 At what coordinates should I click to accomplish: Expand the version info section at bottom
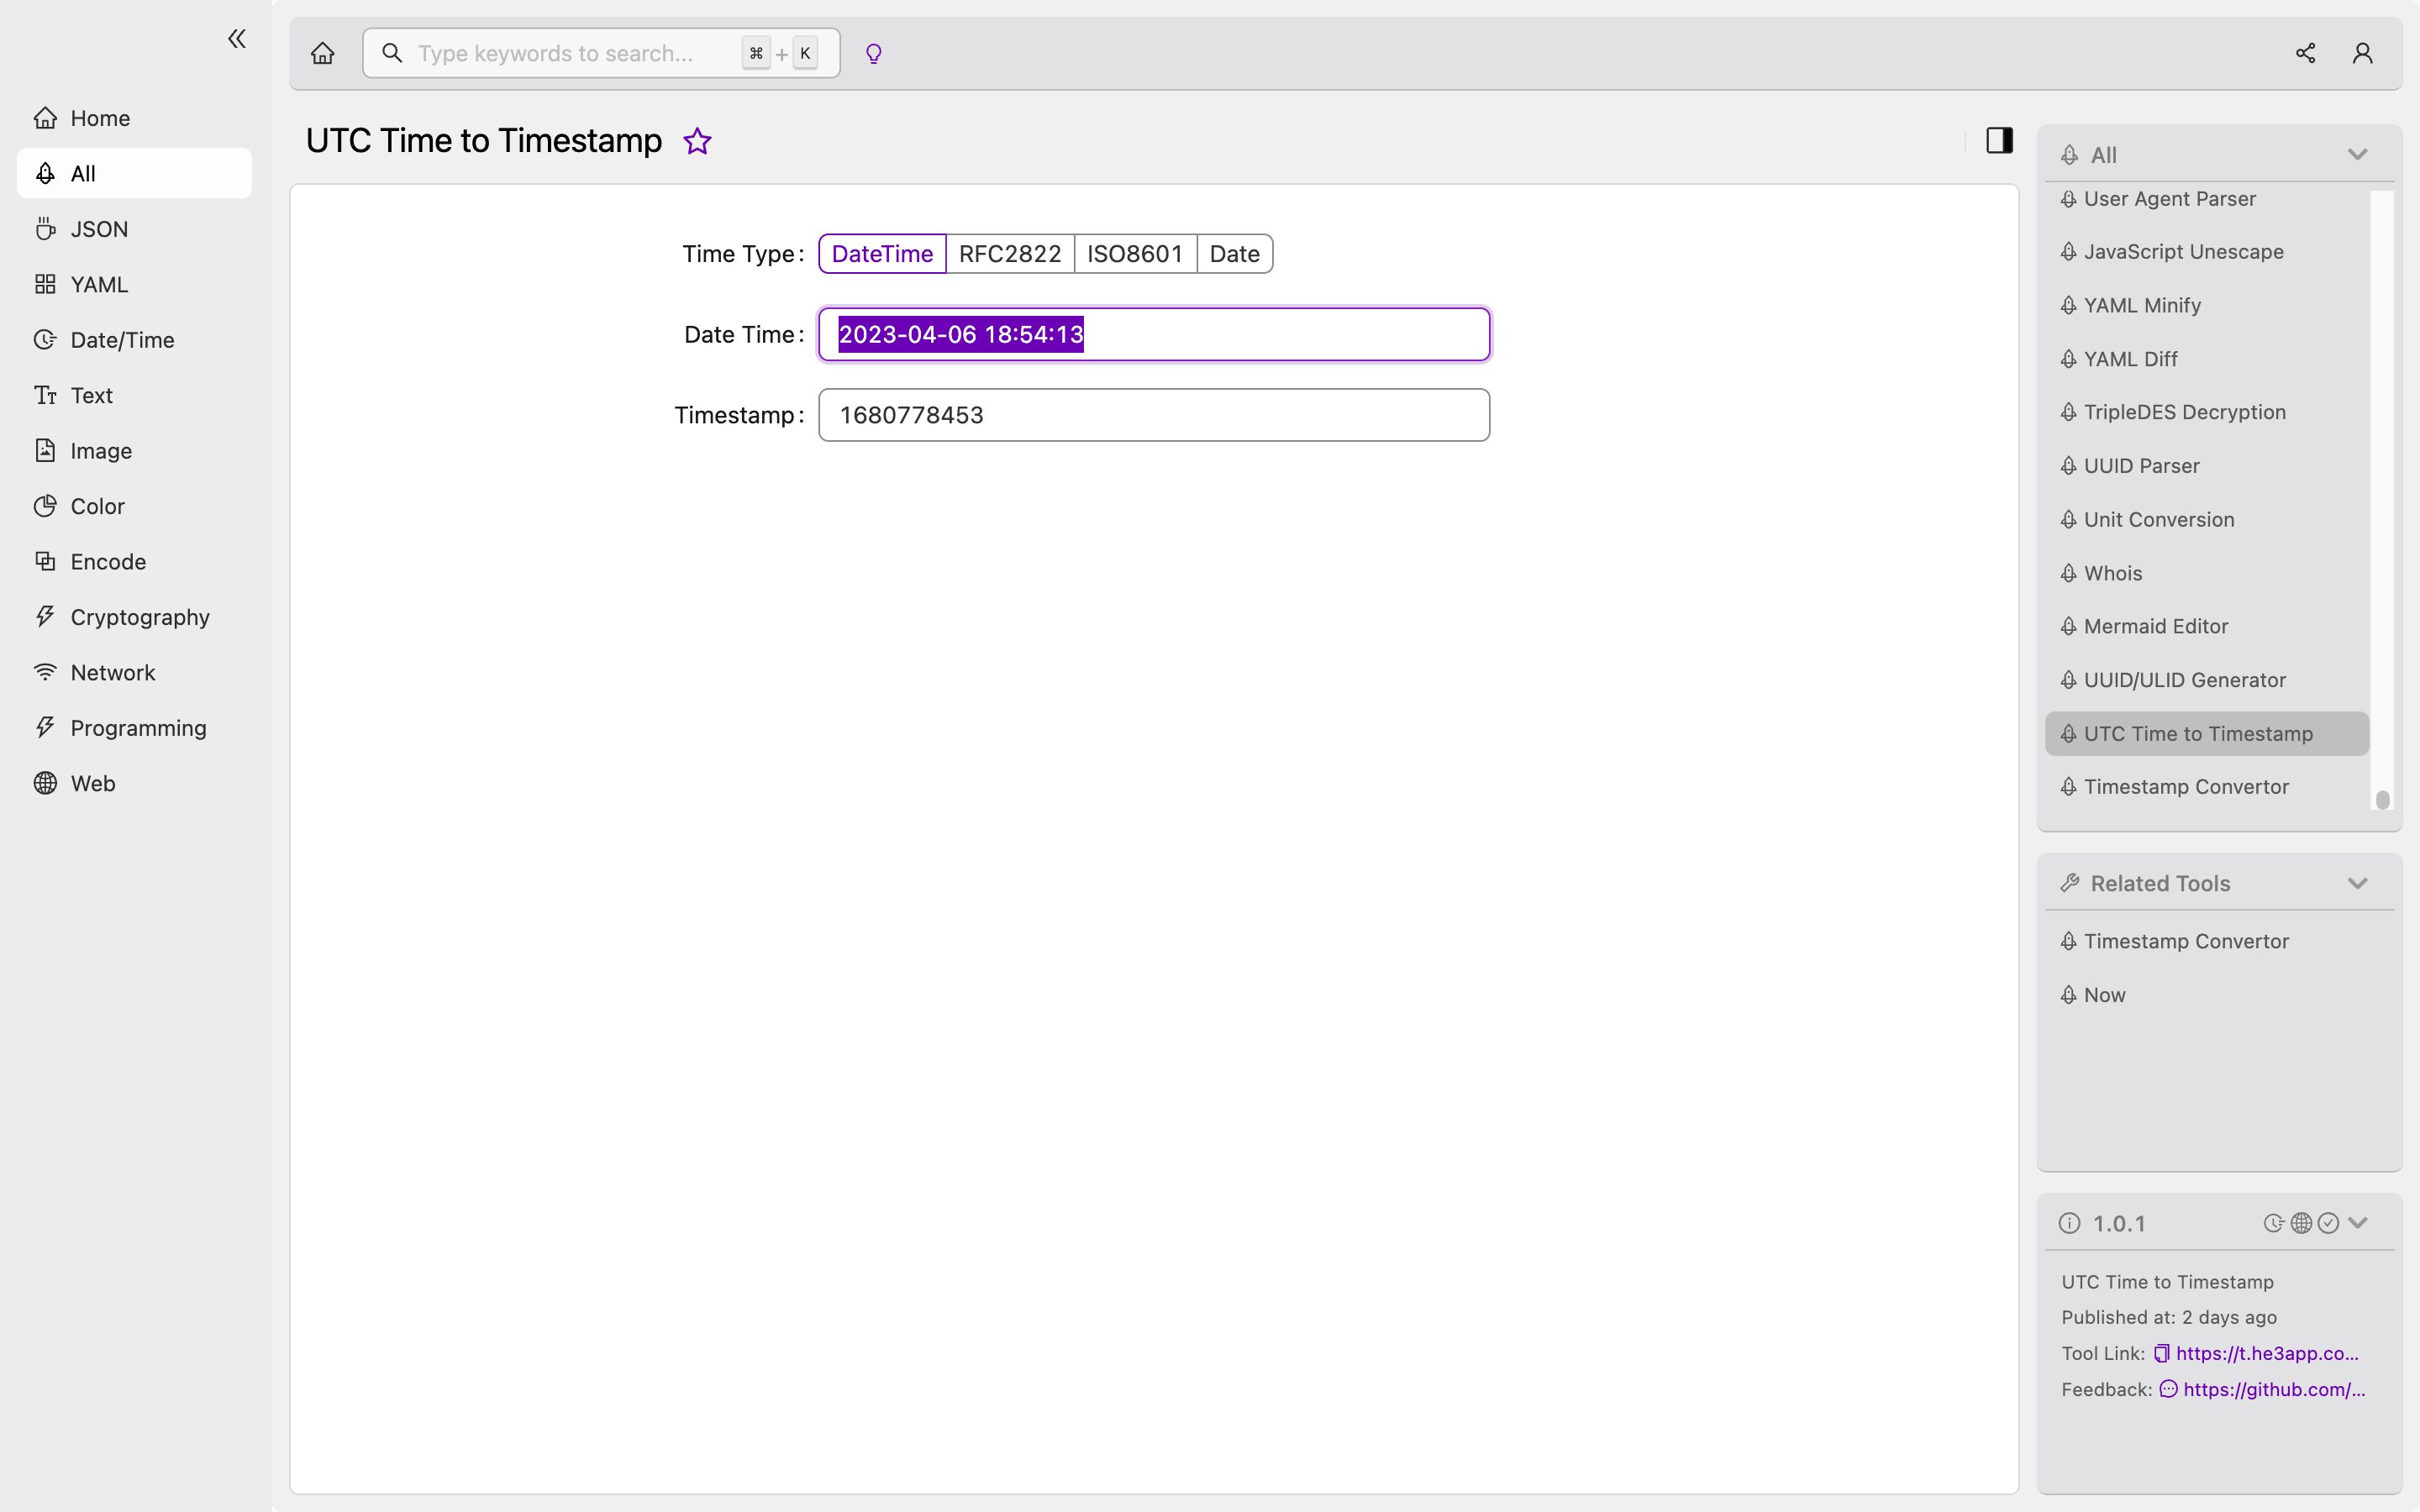[x=2357, y=1223]
